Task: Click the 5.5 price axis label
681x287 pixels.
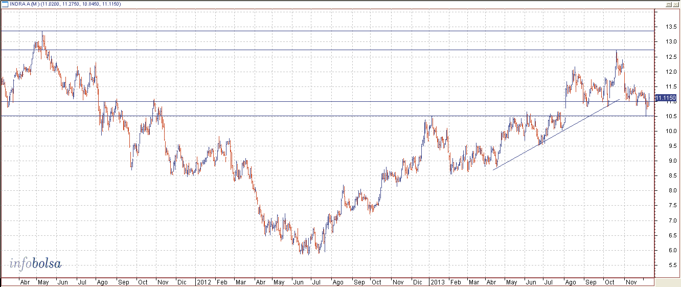Action: [x=666, y=266]
